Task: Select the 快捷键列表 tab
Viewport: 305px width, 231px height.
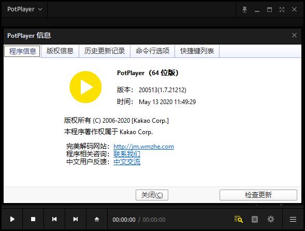Action: 197,51
